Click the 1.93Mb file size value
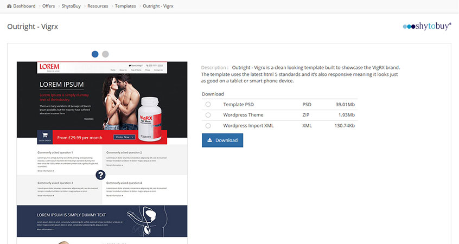 tap(347, 115)
